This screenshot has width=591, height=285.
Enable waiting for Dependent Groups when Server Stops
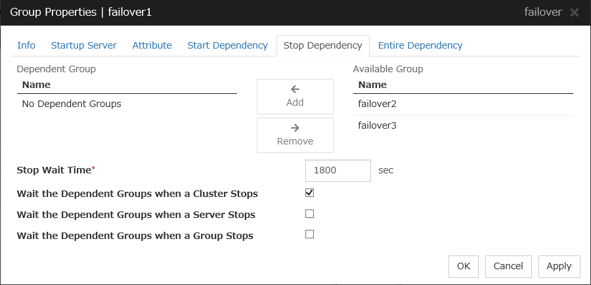[x=310, y=214]
